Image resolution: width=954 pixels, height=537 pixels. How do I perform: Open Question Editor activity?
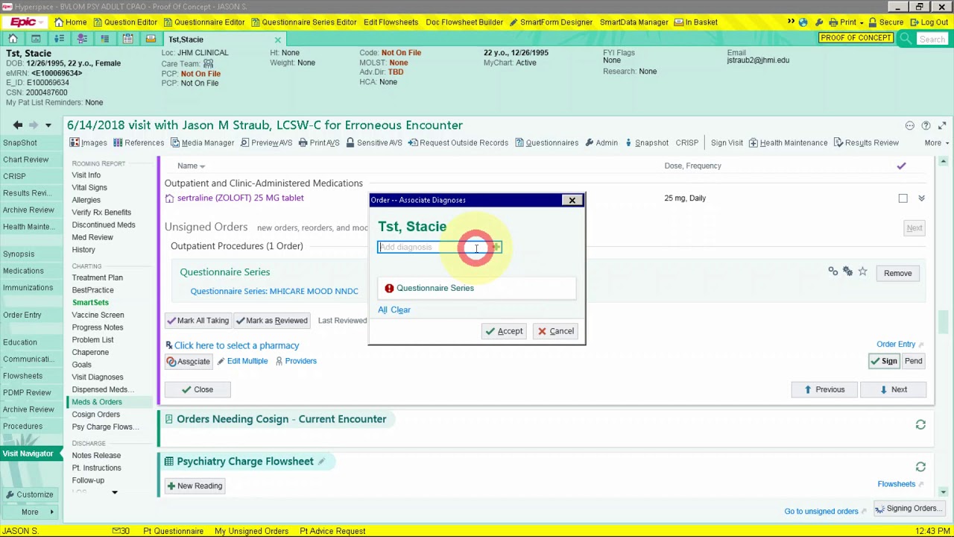coord(124,22)
